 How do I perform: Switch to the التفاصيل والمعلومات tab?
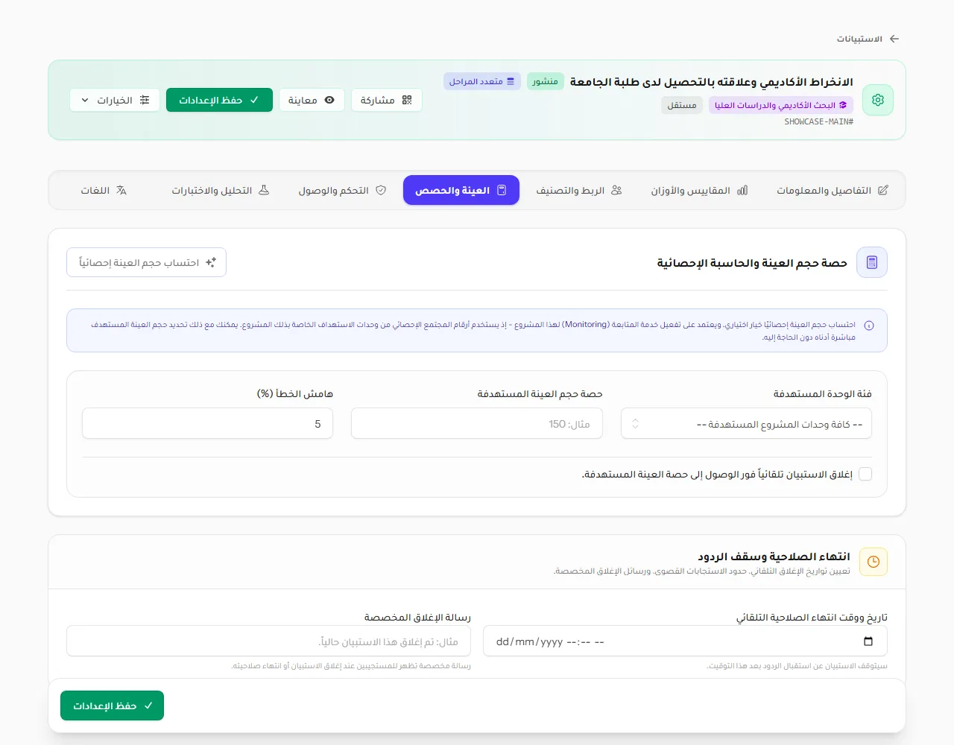pos(833,190)
